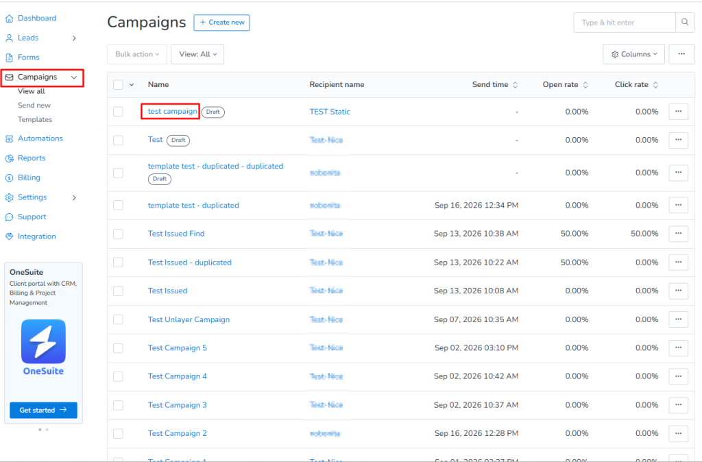Image resolution: width=702 pixels, height=462 pixels.
Task: Open the Bulk action dropdown
Action: tap(137, 54)
